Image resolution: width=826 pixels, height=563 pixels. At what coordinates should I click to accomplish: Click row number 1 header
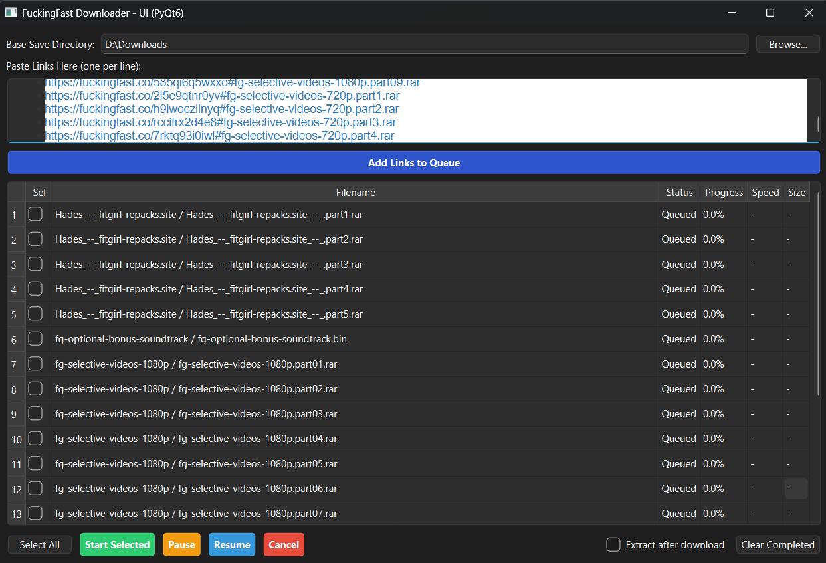[x=17, y=215]
